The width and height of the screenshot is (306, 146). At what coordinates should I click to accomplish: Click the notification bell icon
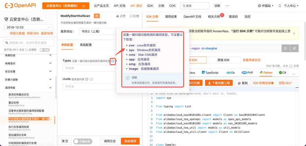click(280, 6)
